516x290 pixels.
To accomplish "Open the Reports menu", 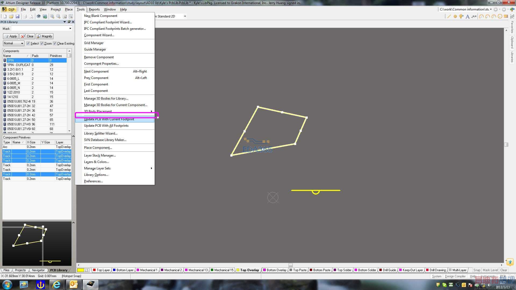I will pyautogui.click(x=94, y=9).
